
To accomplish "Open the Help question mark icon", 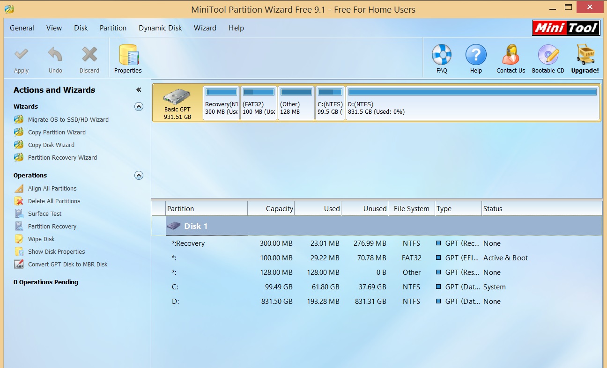I will [x=476, y=55].
